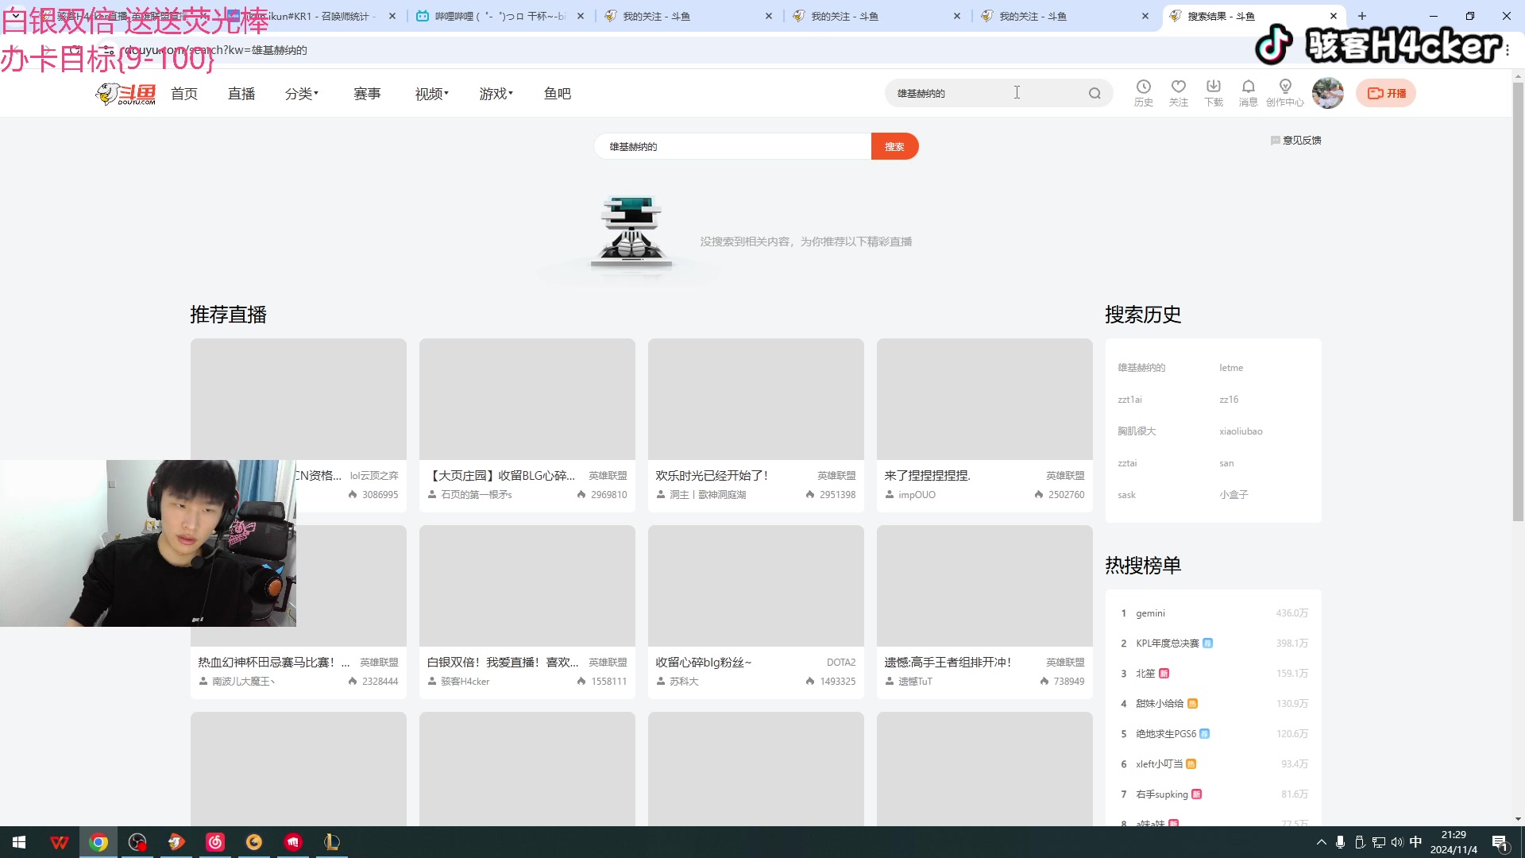Click streamer name 苏科大
The height and width of the screenshot is (858, 1525).
[x=684, y=682]
